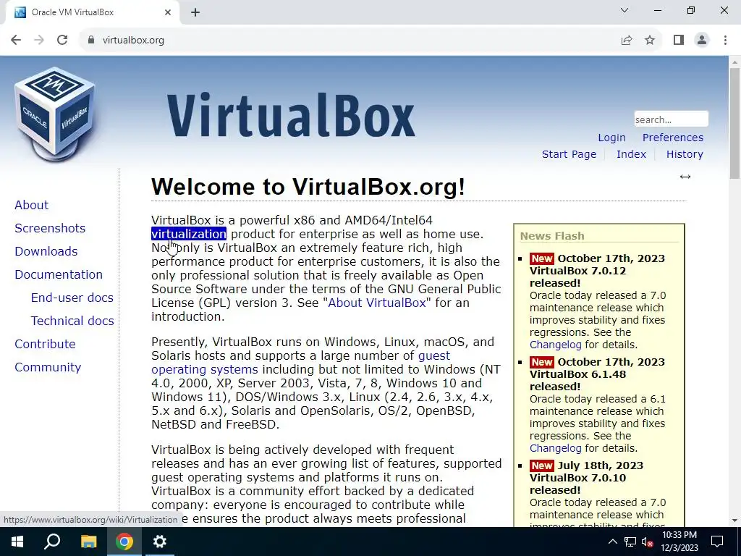741x556 pixels.
Task: Click the site search box
Action: pos(671,119)
